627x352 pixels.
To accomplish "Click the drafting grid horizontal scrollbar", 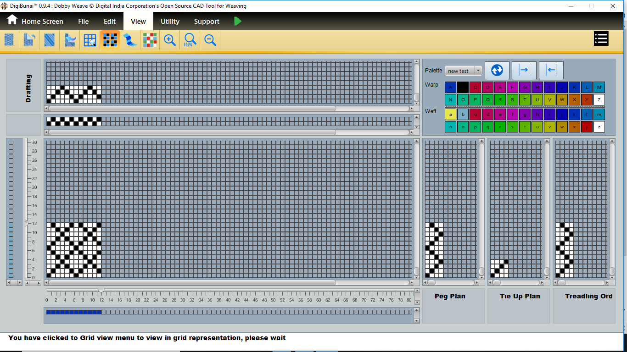I will click(x=192, y=109).
